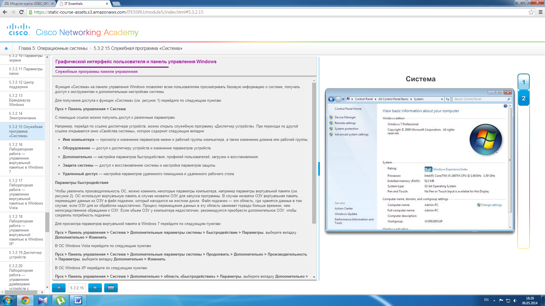Click the Система screenshot image

420,160
